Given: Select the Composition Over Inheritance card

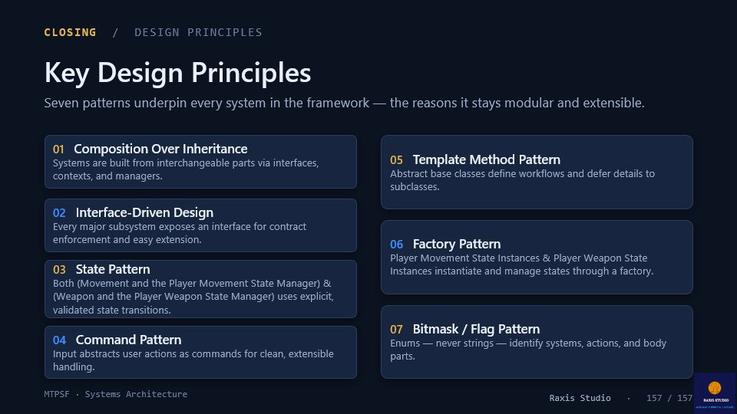Looking at the screenshot, I should click(x=200, y=162).
